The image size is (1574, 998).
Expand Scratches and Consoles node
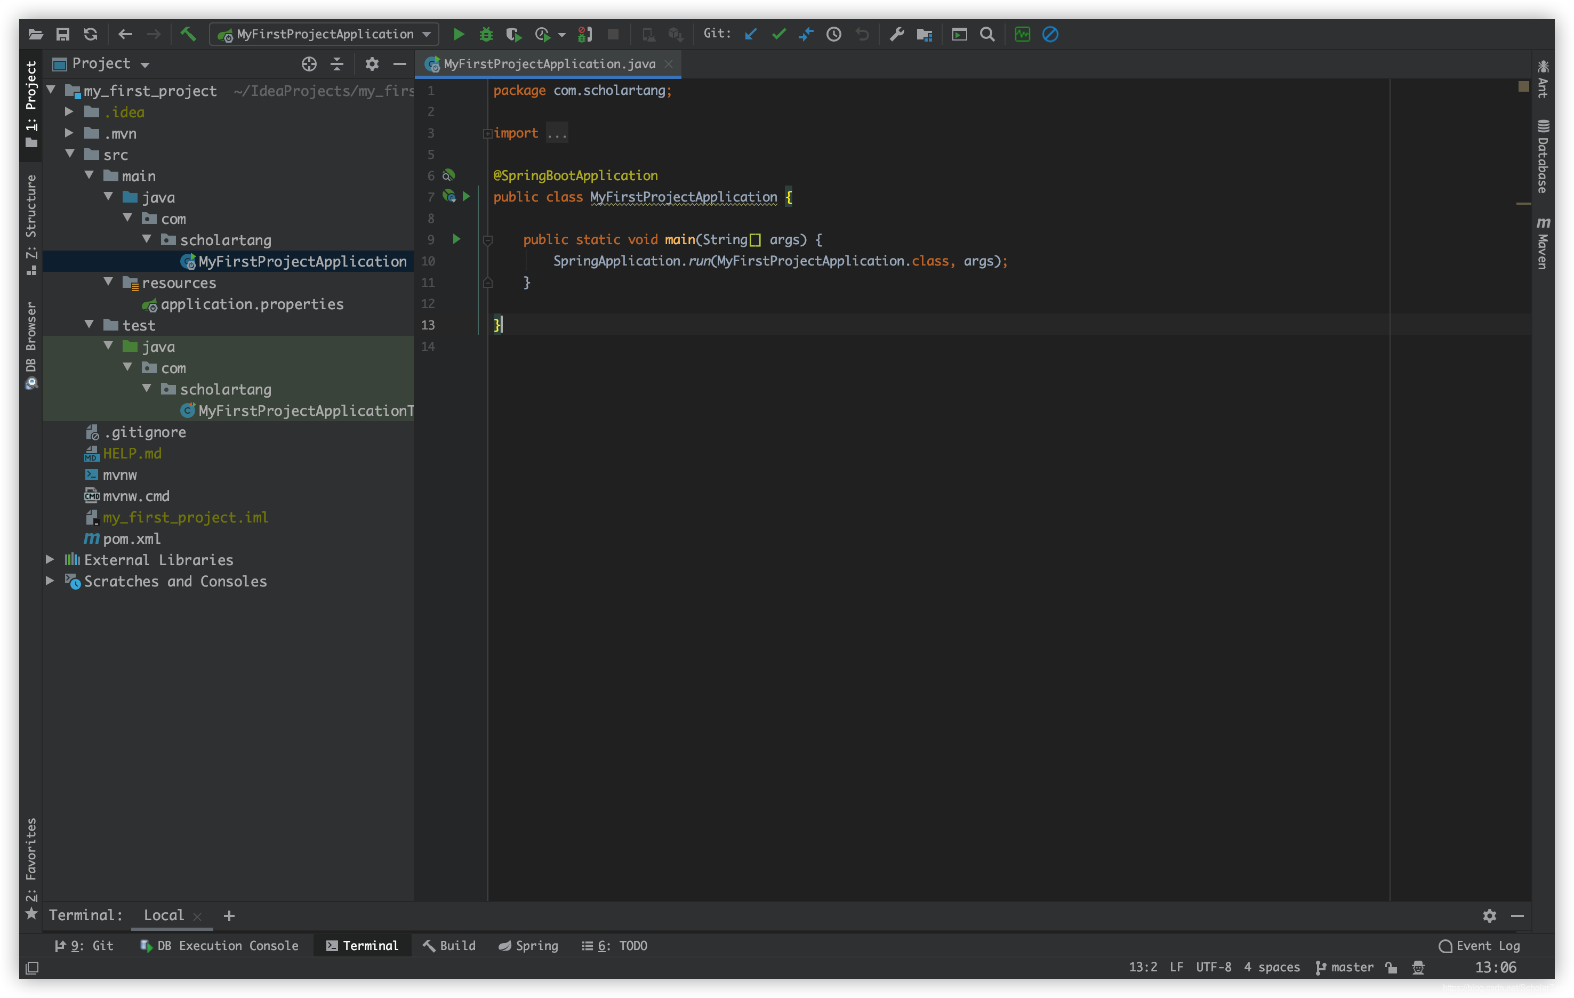pyautogui.click(x=50, y=581)
